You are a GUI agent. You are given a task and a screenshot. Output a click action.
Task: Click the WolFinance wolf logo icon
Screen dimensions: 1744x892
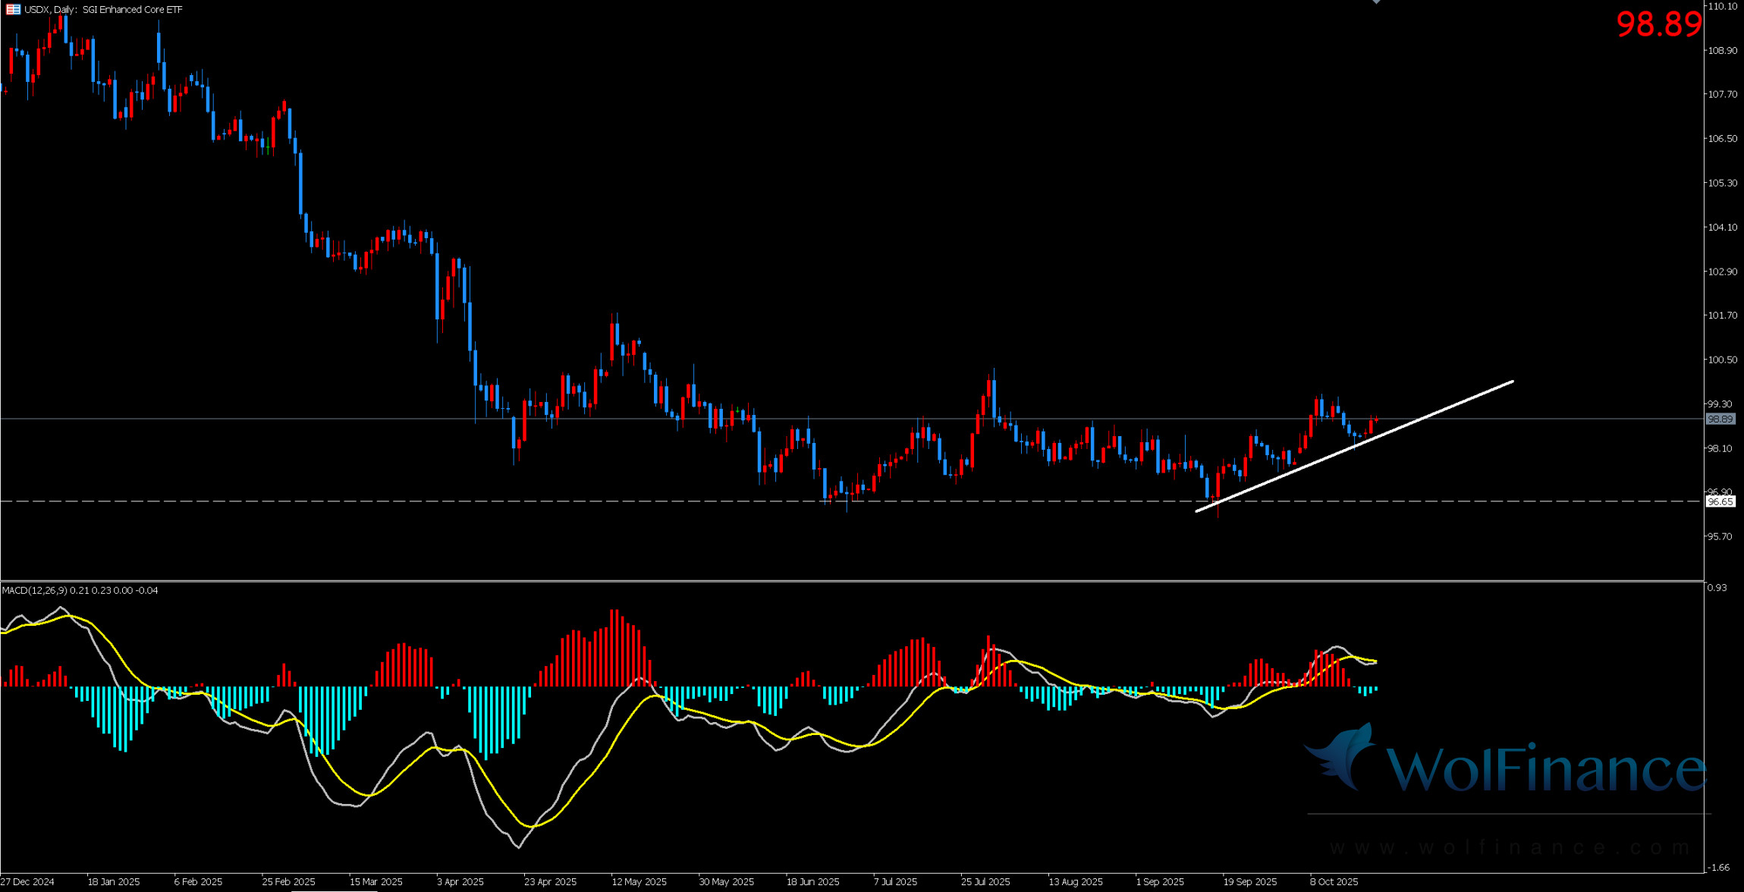click(1344, 759)
